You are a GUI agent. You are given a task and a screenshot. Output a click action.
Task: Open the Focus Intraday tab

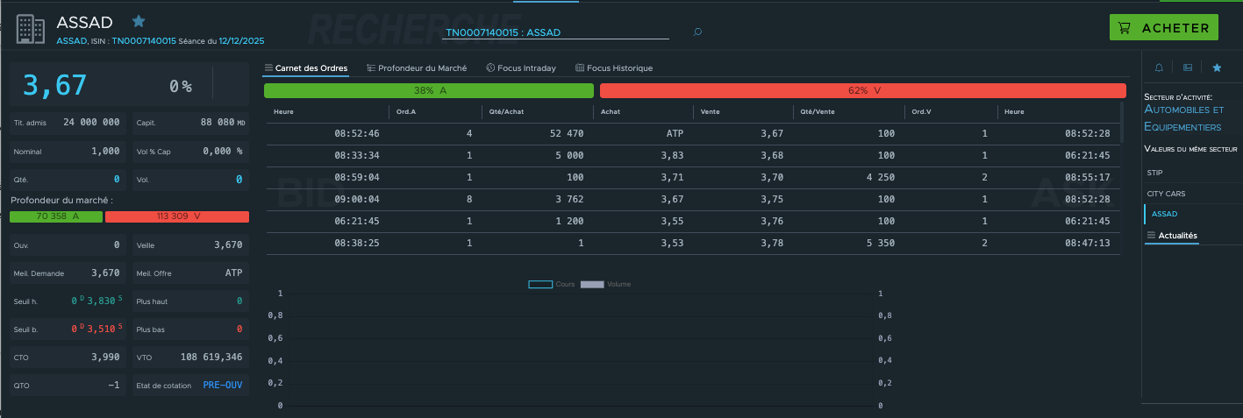coord(521,68)
